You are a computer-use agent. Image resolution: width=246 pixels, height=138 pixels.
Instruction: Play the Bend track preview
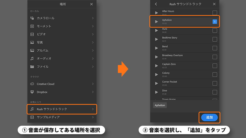tap(156, 48)
